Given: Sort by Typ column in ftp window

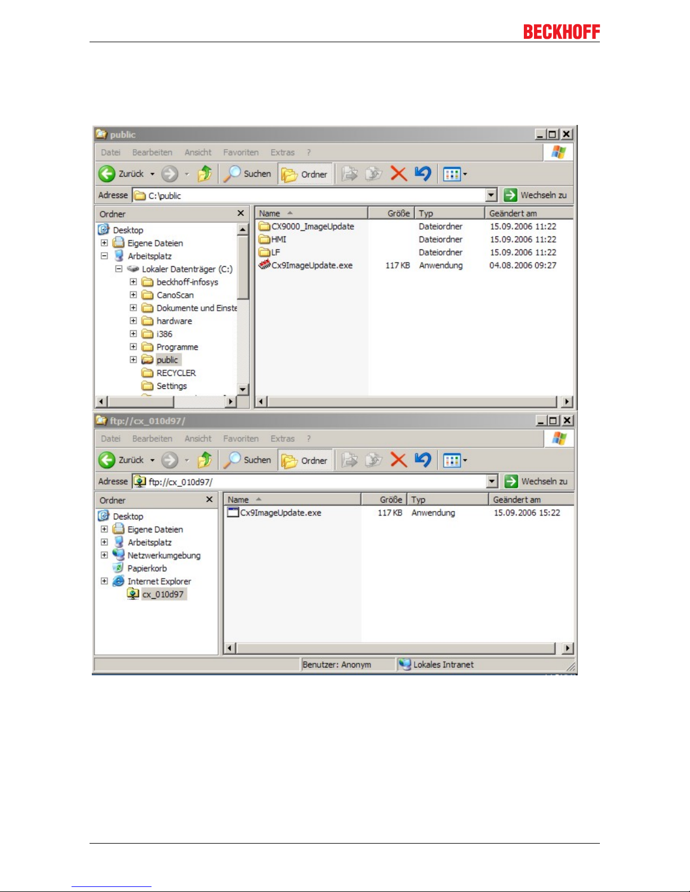Looking at the screenshot, I should [x=448, y=500].
